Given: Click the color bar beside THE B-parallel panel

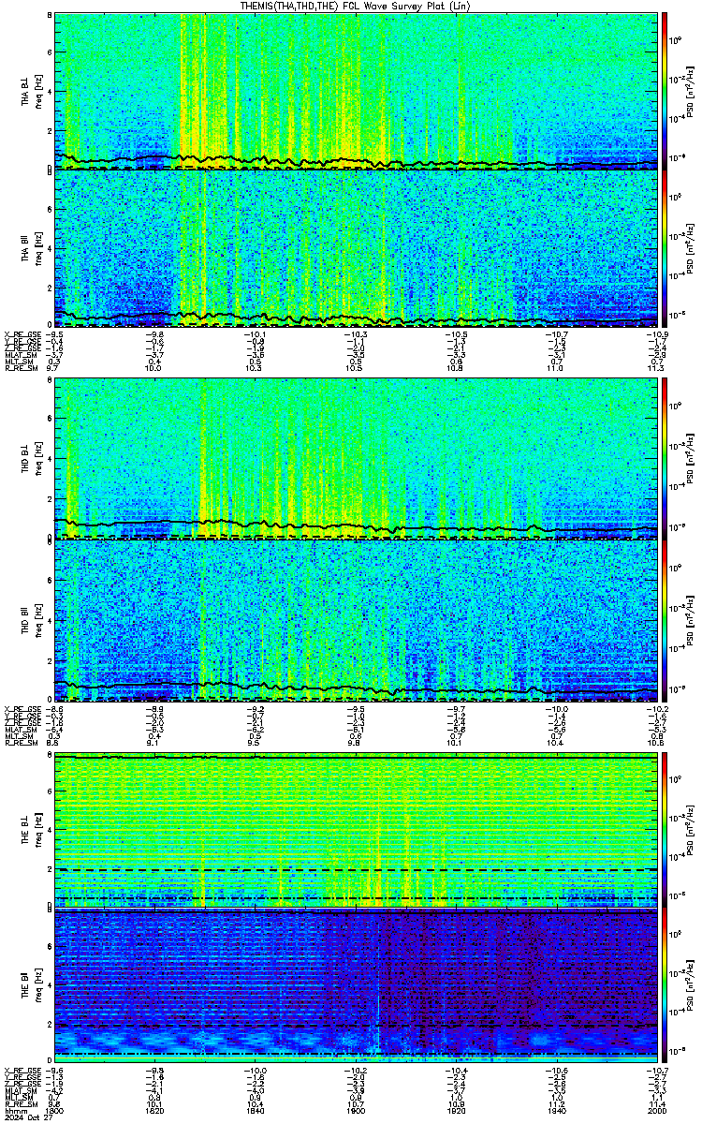Looking at the screenshot, I should point(665,986).
